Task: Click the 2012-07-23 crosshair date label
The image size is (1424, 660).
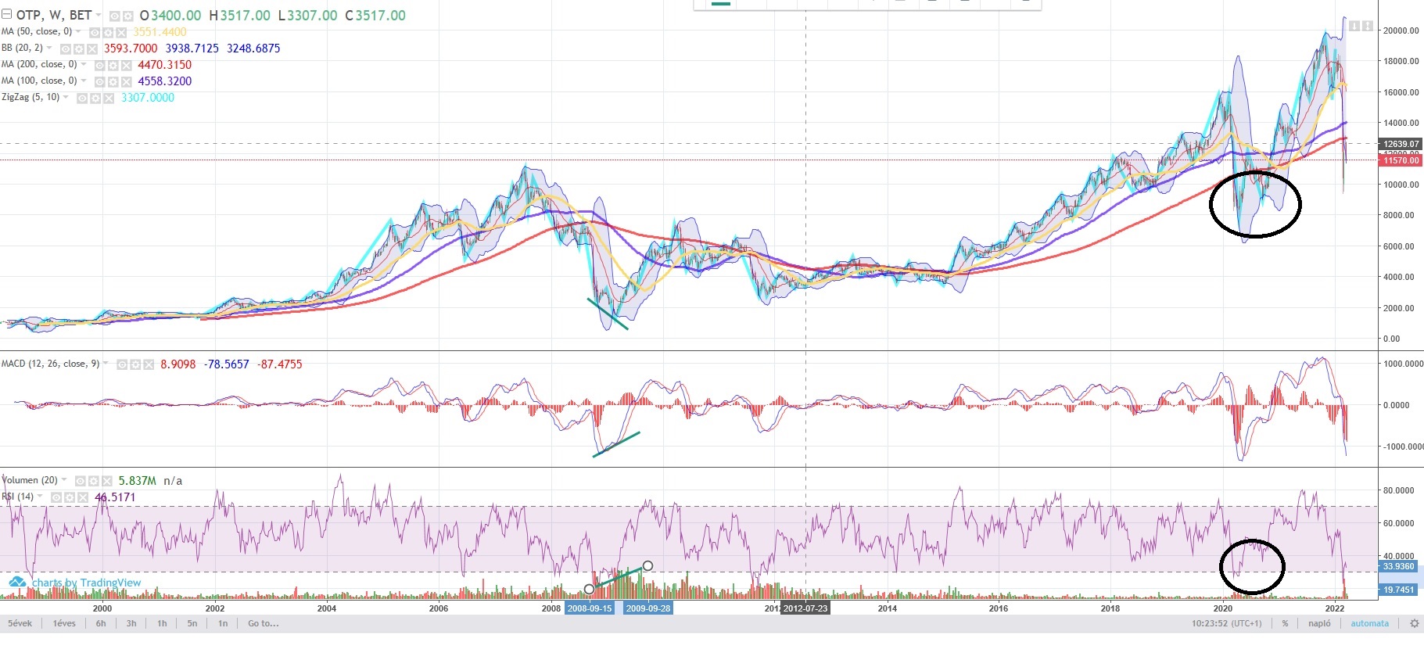Action: click(805, 608)
